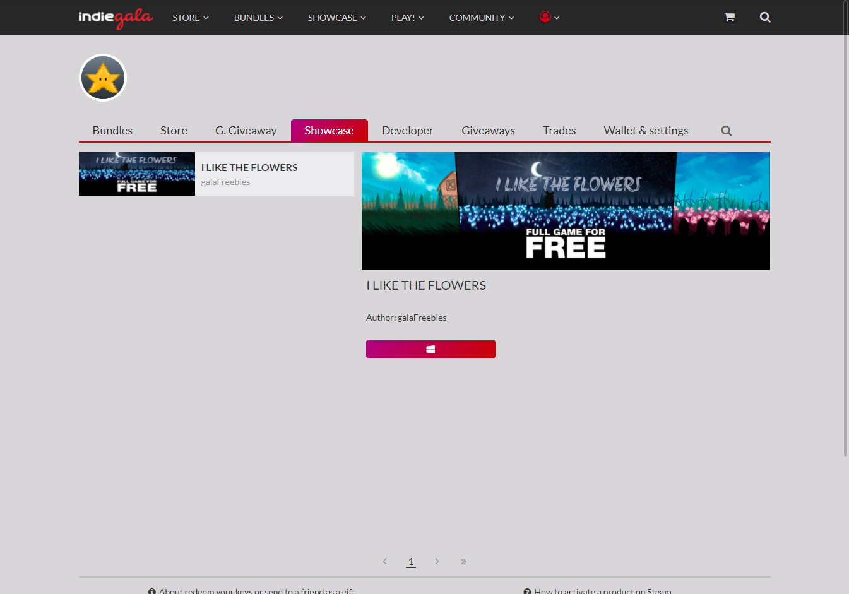Expand the COMMUNITY dropdown menu

point(482,18)
